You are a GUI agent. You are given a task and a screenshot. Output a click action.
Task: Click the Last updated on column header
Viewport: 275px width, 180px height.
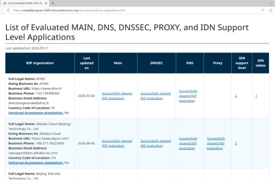(87, 63)
